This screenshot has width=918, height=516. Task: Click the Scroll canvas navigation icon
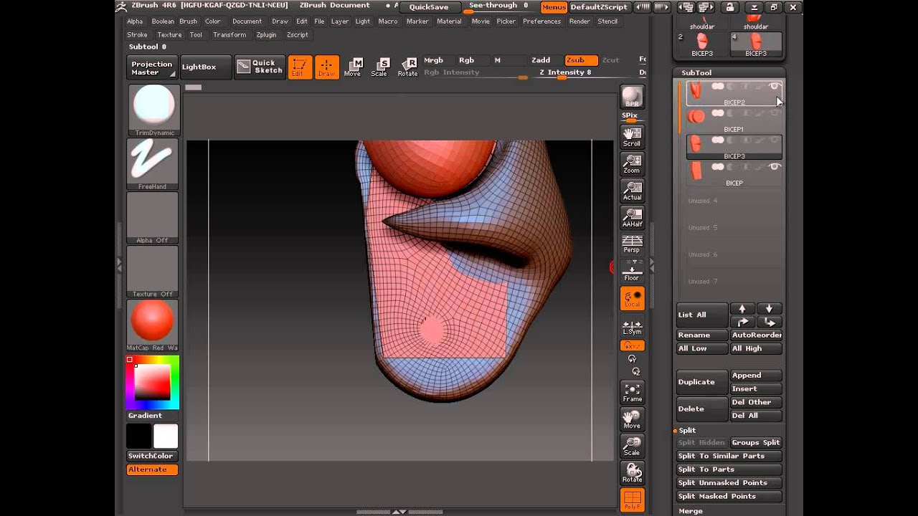click(632, 137)
